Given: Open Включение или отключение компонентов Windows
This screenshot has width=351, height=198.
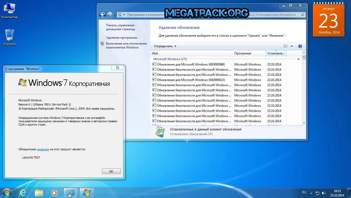Looking at the screenshot, I should pos(126,45).
